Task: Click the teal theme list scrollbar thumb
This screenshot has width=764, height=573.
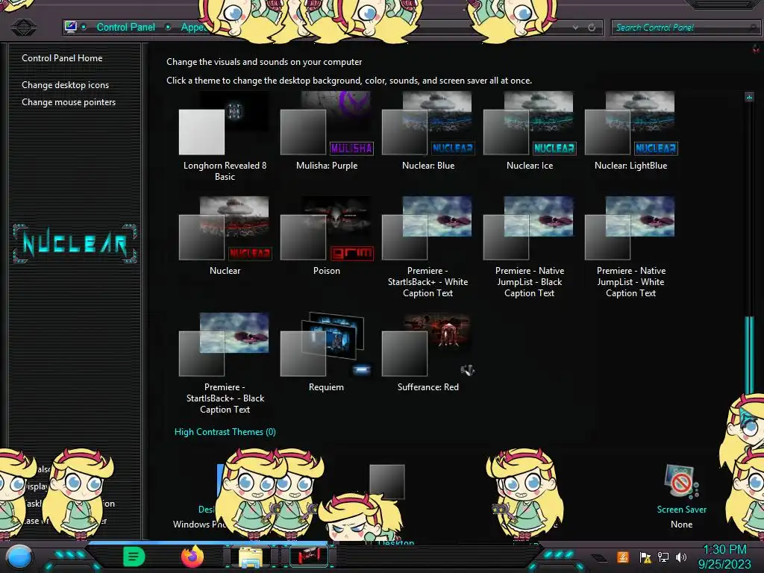Action: pyautogui.click(x=749, y=356)
